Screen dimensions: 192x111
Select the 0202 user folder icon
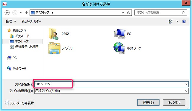[53, 34]
